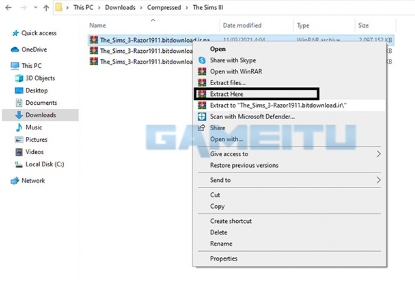Open Pictures folder in sidebar
Image resolution: width=415 pixels, height=281 pixels.
pyautogui.click(x=36, y=140)
